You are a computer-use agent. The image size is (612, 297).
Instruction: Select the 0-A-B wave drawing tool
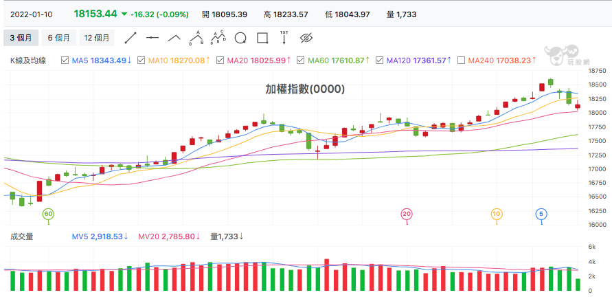[x=196, y=38]
